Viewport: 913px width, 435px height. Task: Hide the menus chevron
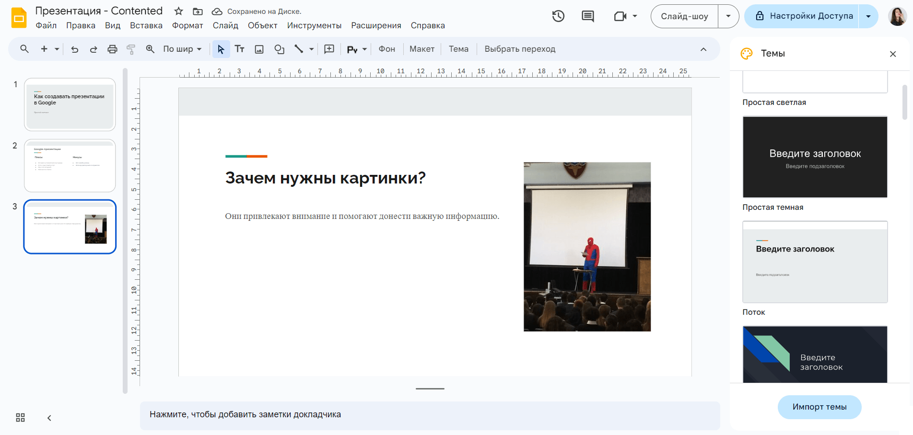[703, 49]
